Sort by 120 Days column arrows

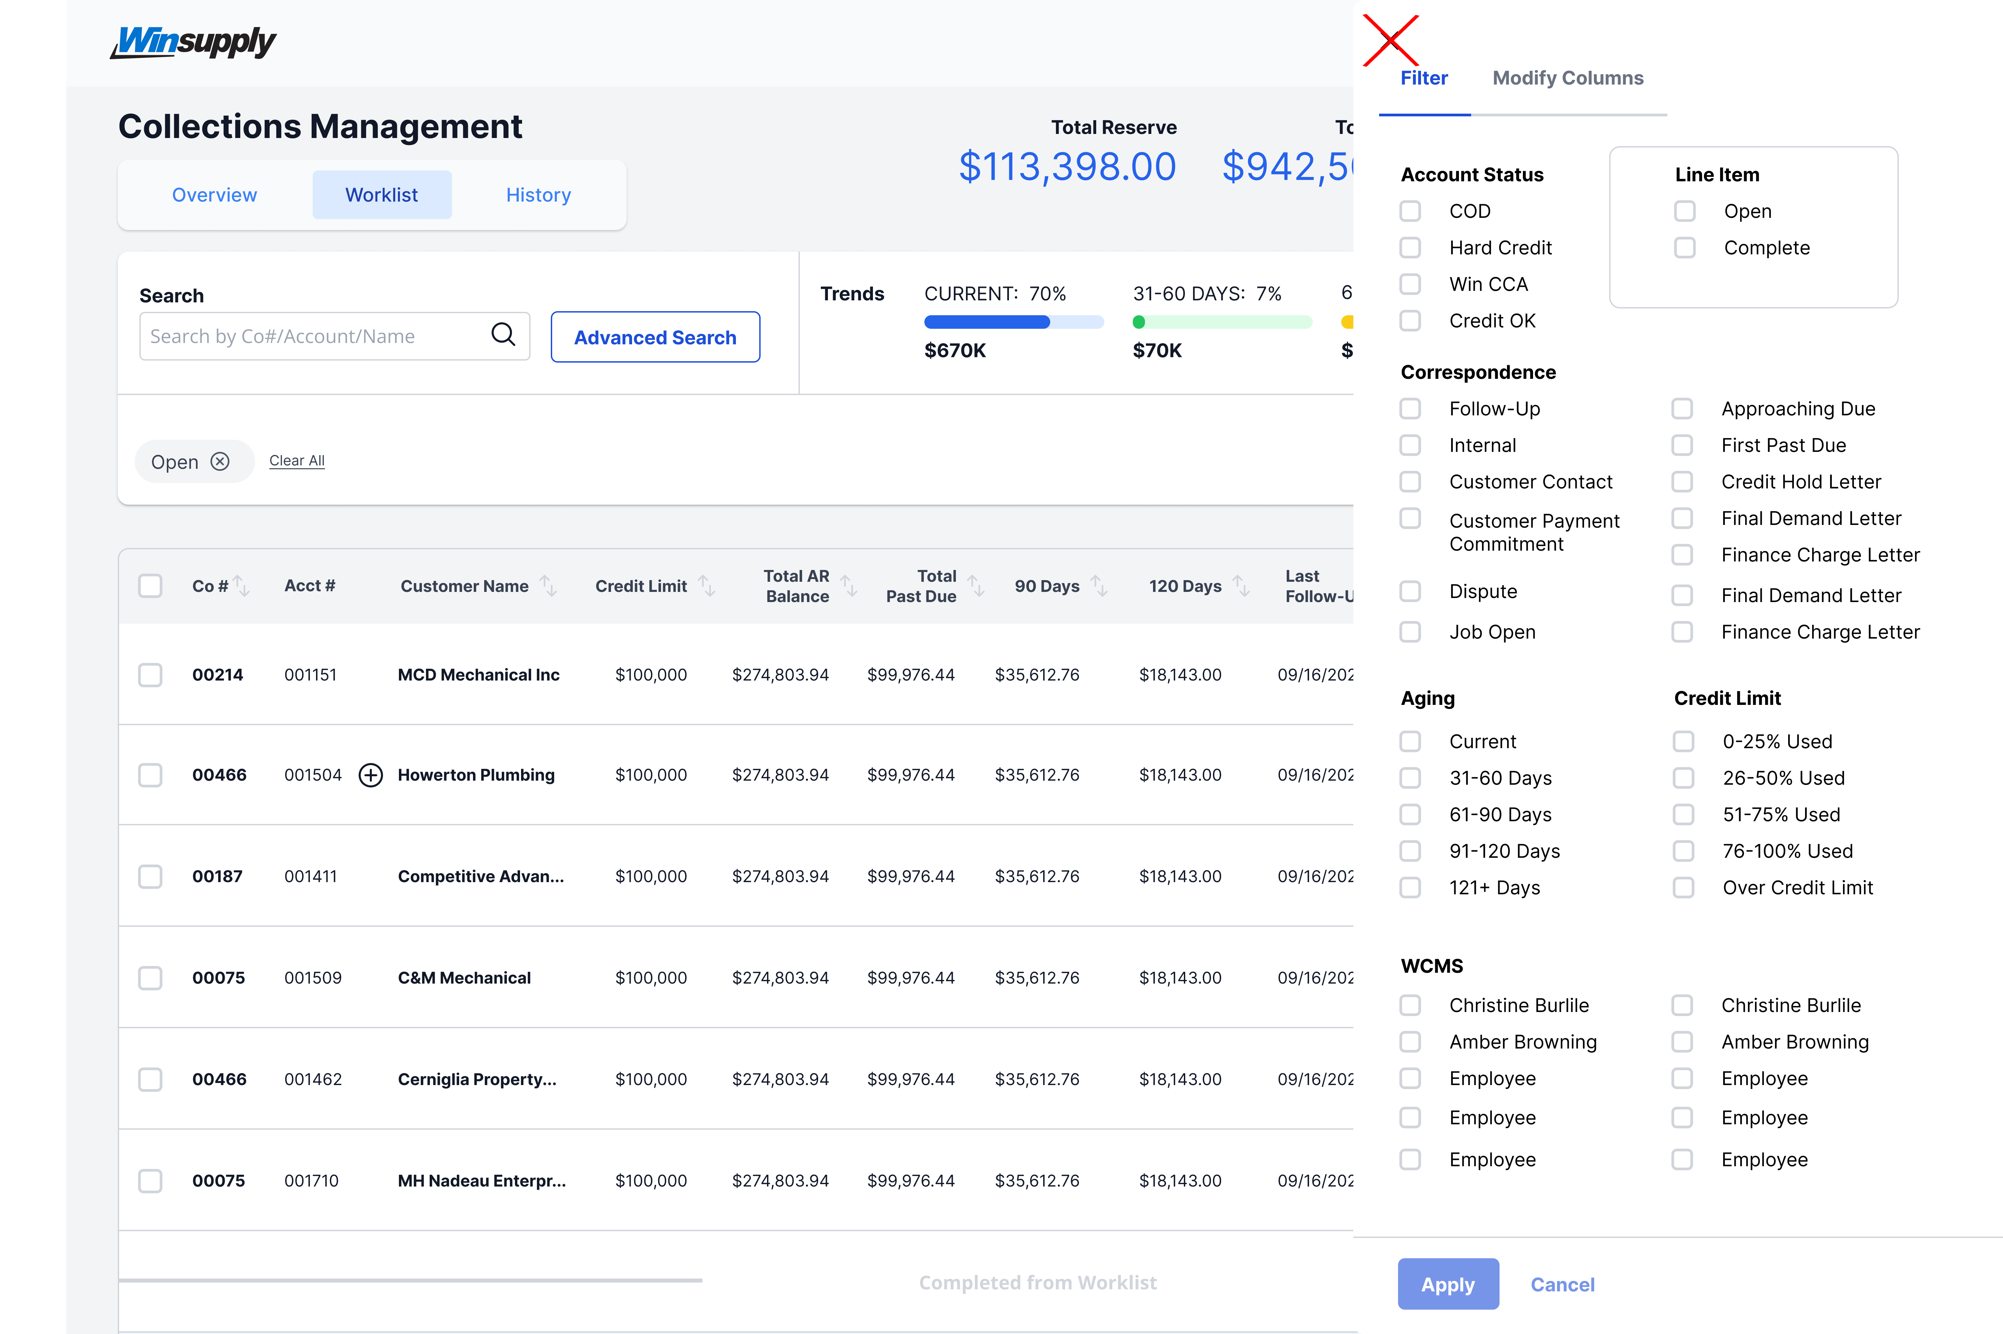pos(1241,586)
